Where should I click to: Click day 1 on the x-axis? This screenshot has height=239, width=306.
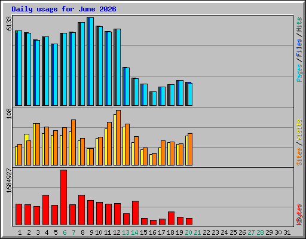pyautogui.click(x=20, y=232)
